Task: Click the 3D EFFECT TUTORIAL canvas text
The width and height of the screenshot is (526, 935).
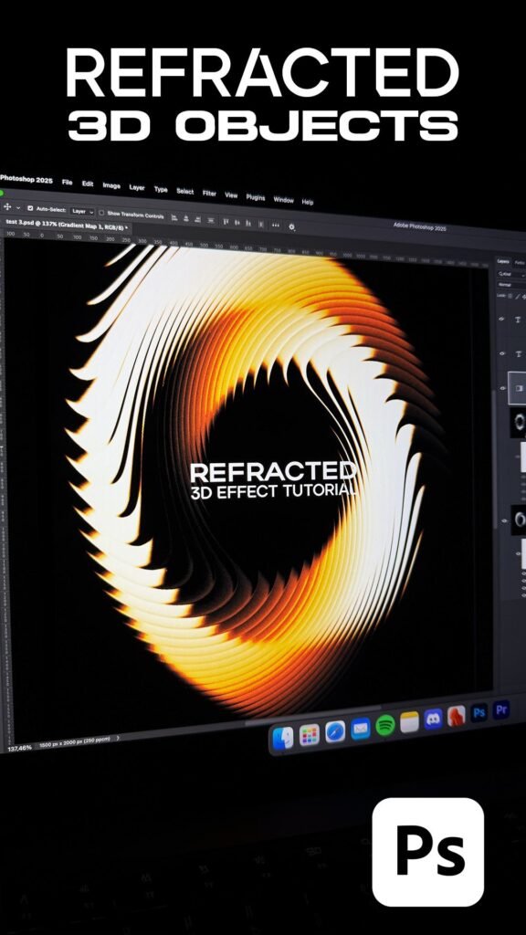Action: click(x=274, y=492)
